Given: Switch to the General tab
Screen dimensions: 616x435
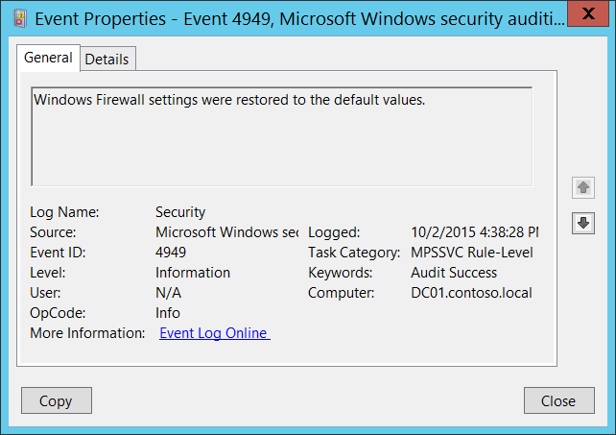Looking at the screenshot, I should coord(48,58).
